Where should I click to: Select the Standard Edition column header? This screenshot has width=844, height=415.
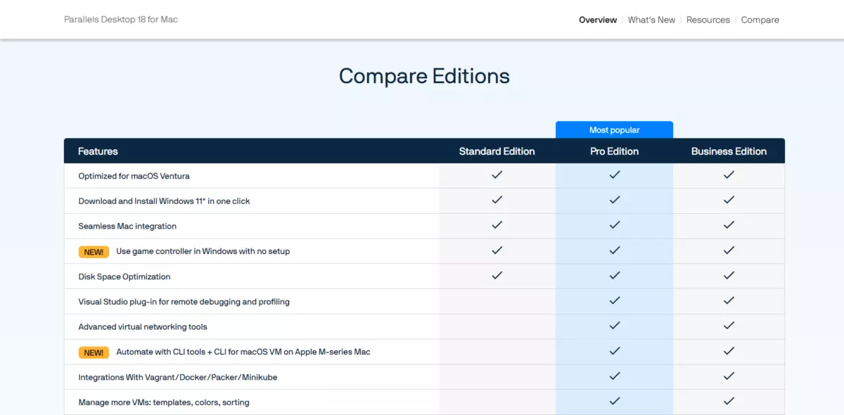point(497,151)
